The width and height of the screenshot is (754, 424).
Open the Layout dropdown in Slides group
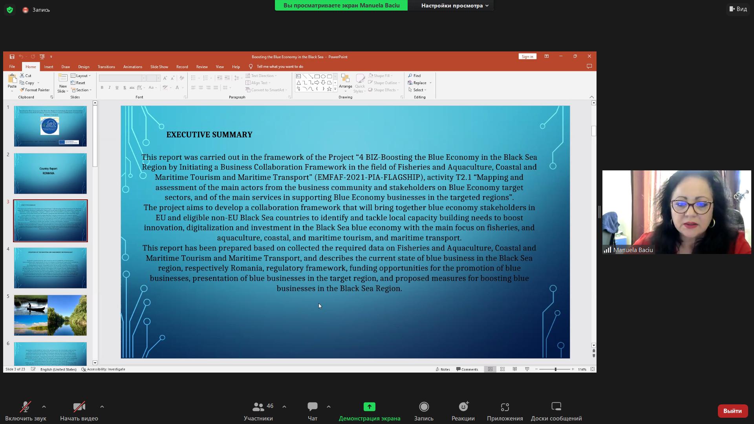(82, 76)
